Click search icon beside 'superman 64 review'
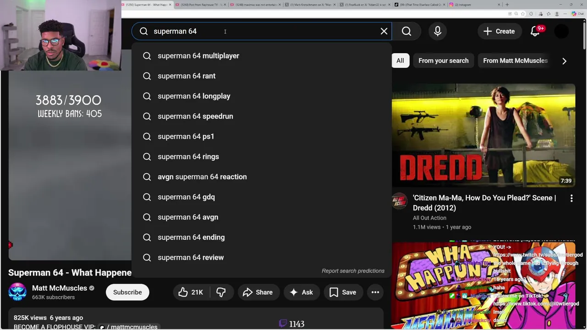 coord(147,258)
